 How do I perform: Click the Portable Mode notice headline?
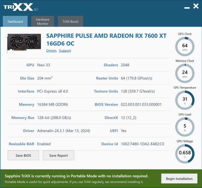[x=77, y=176]
